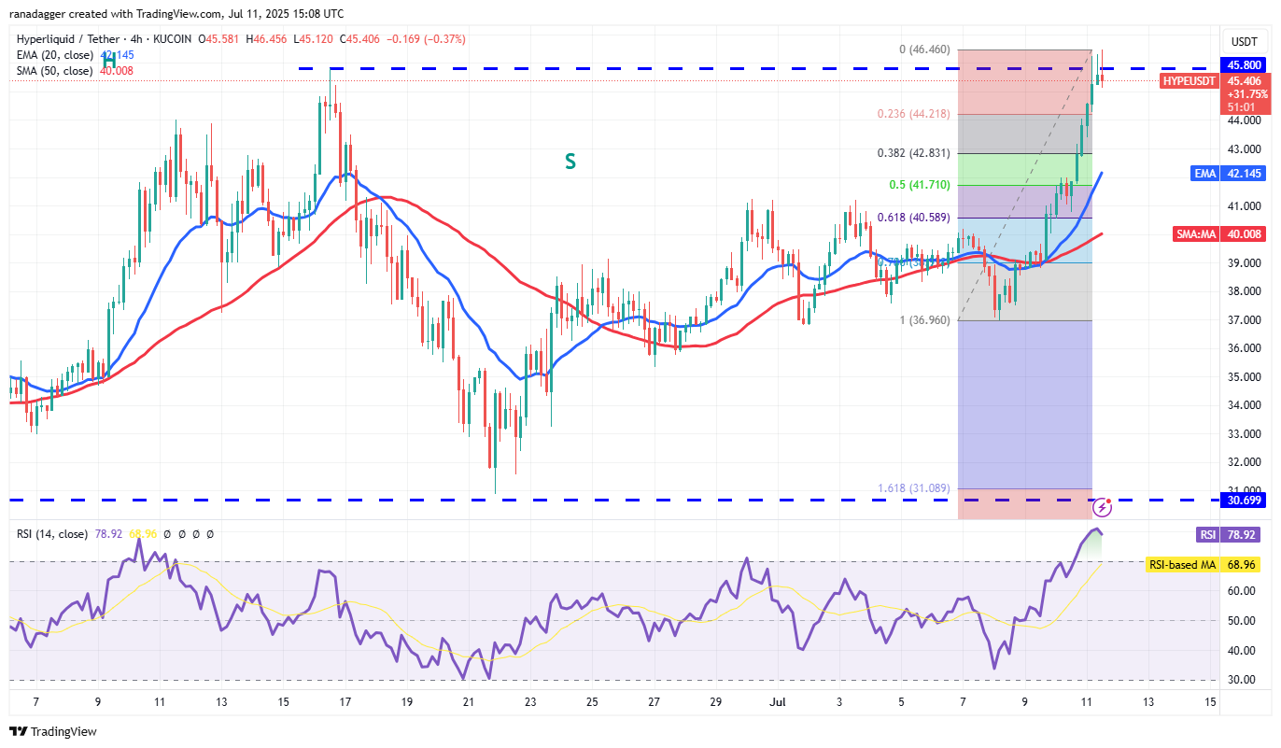Click the blue 45.800 resistance price label
This screenshot has width=1281, height=748.
(1246, 65)
